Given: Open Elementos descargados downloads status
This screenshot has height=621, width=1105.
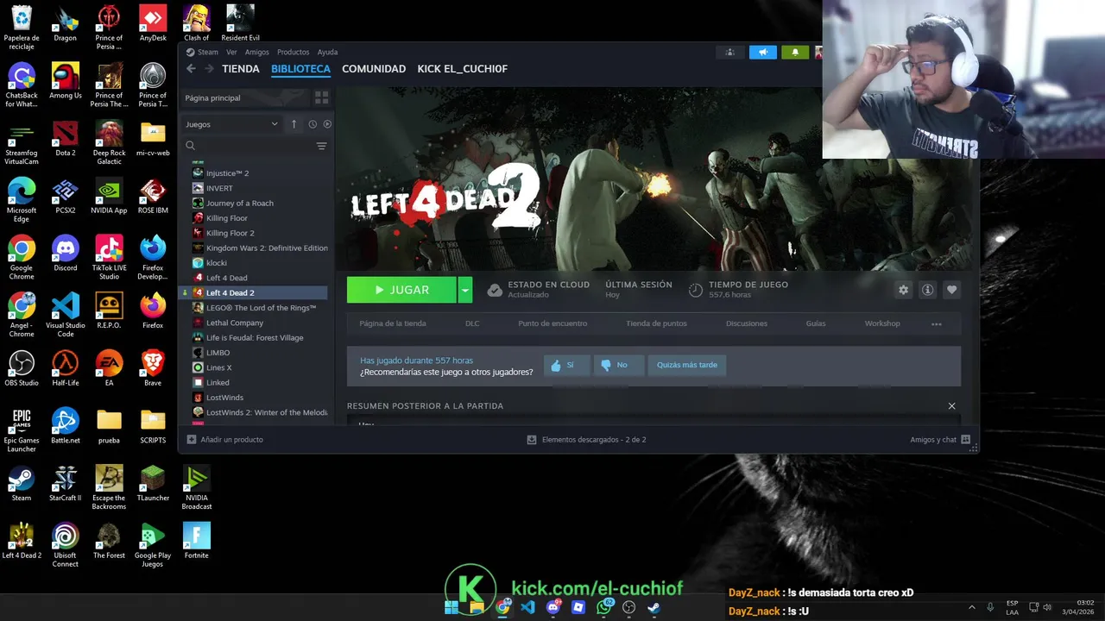Looking at the screenshot, I should tap(587, 440).
